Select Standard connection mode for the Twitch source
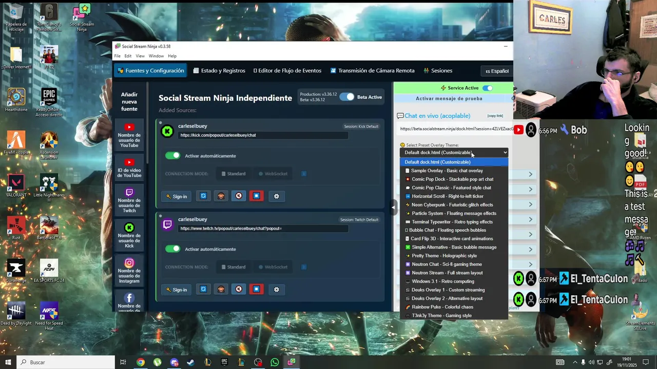Viewport: 657px width, 369px height. [234, 267]
